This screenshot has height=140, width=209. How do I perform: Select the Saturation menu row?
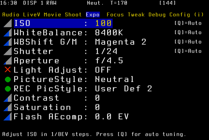(x=57, y=107)
